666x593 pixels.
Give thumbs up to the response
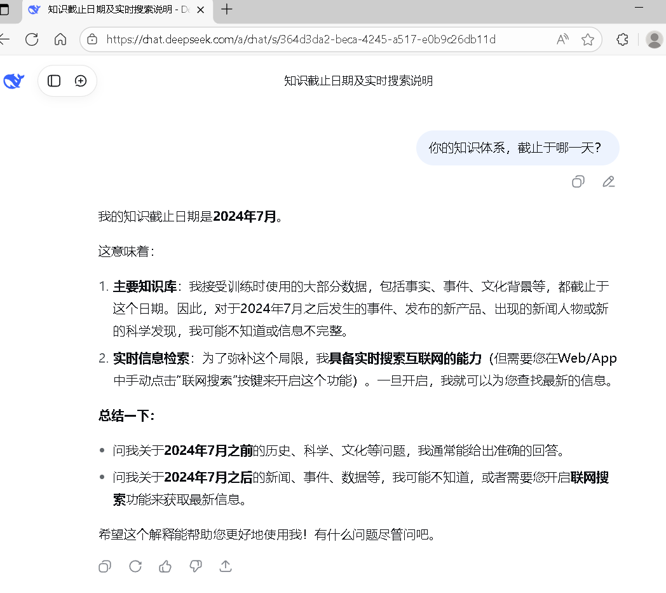165,566
